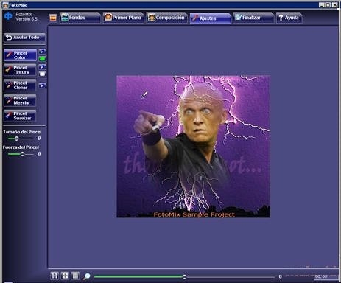Click the FotoMix phi logo icon

pos(8,16)
